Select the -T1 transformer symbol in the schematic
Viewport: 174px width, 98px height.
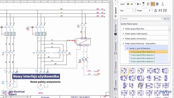point(83,42)
